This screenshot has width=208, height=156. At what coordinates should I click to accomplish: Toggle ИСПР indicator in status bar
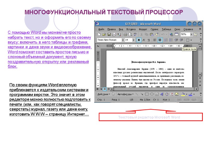pos(186,100)
